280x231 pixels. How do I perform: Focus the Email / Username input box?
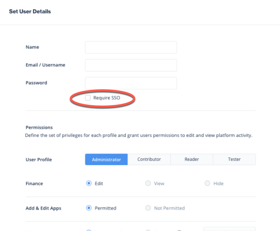pyautogui.click(x=131, y=65)
